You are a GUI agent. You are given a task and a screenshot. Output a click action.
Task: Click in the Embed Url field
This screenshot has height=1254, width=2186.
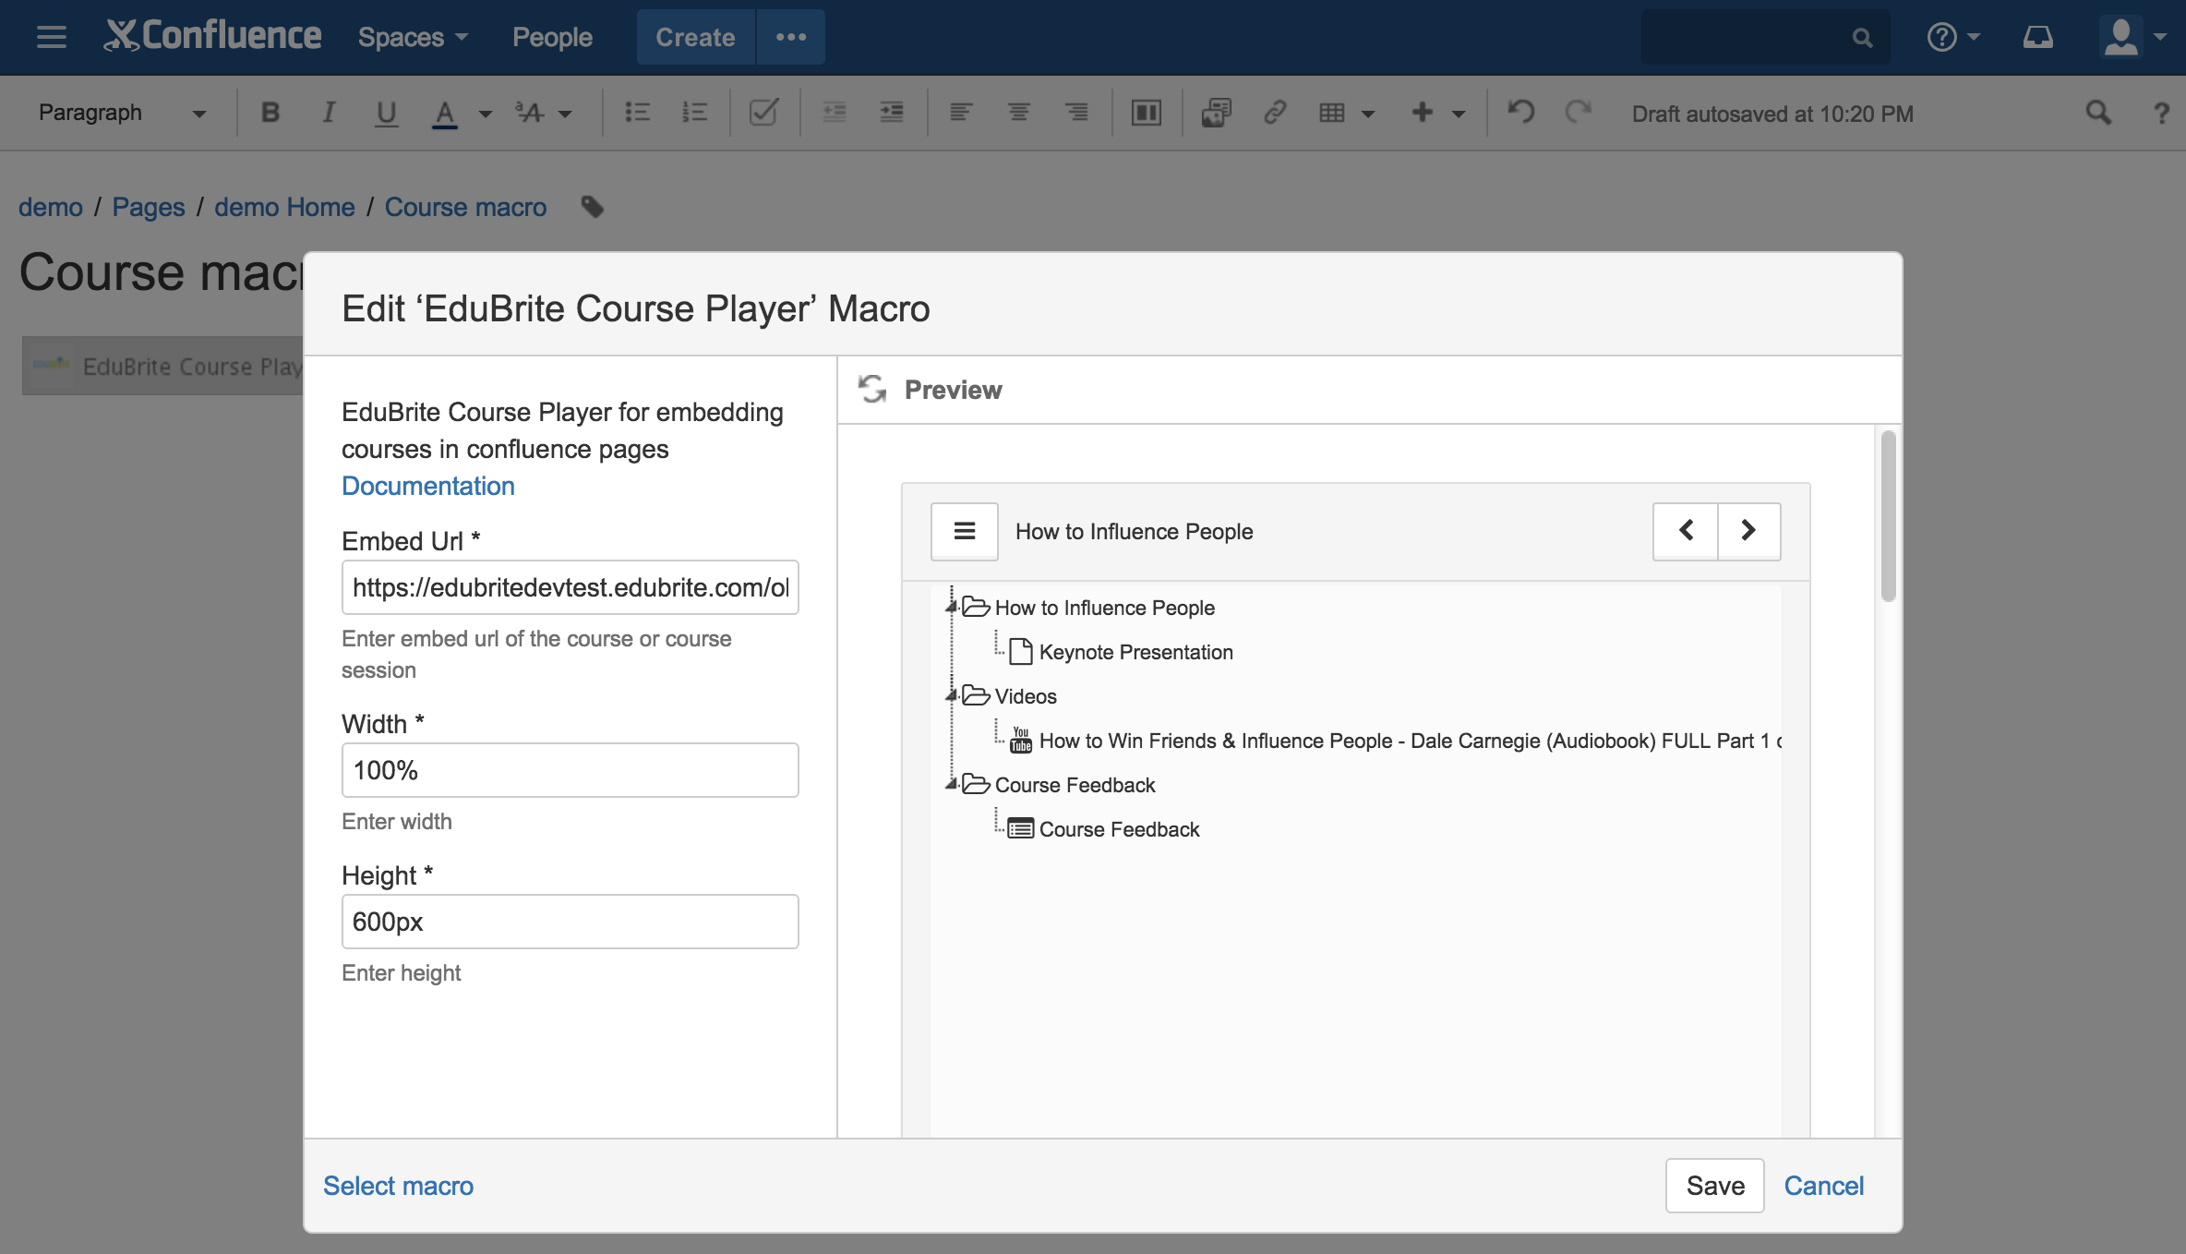pos(570,587)
